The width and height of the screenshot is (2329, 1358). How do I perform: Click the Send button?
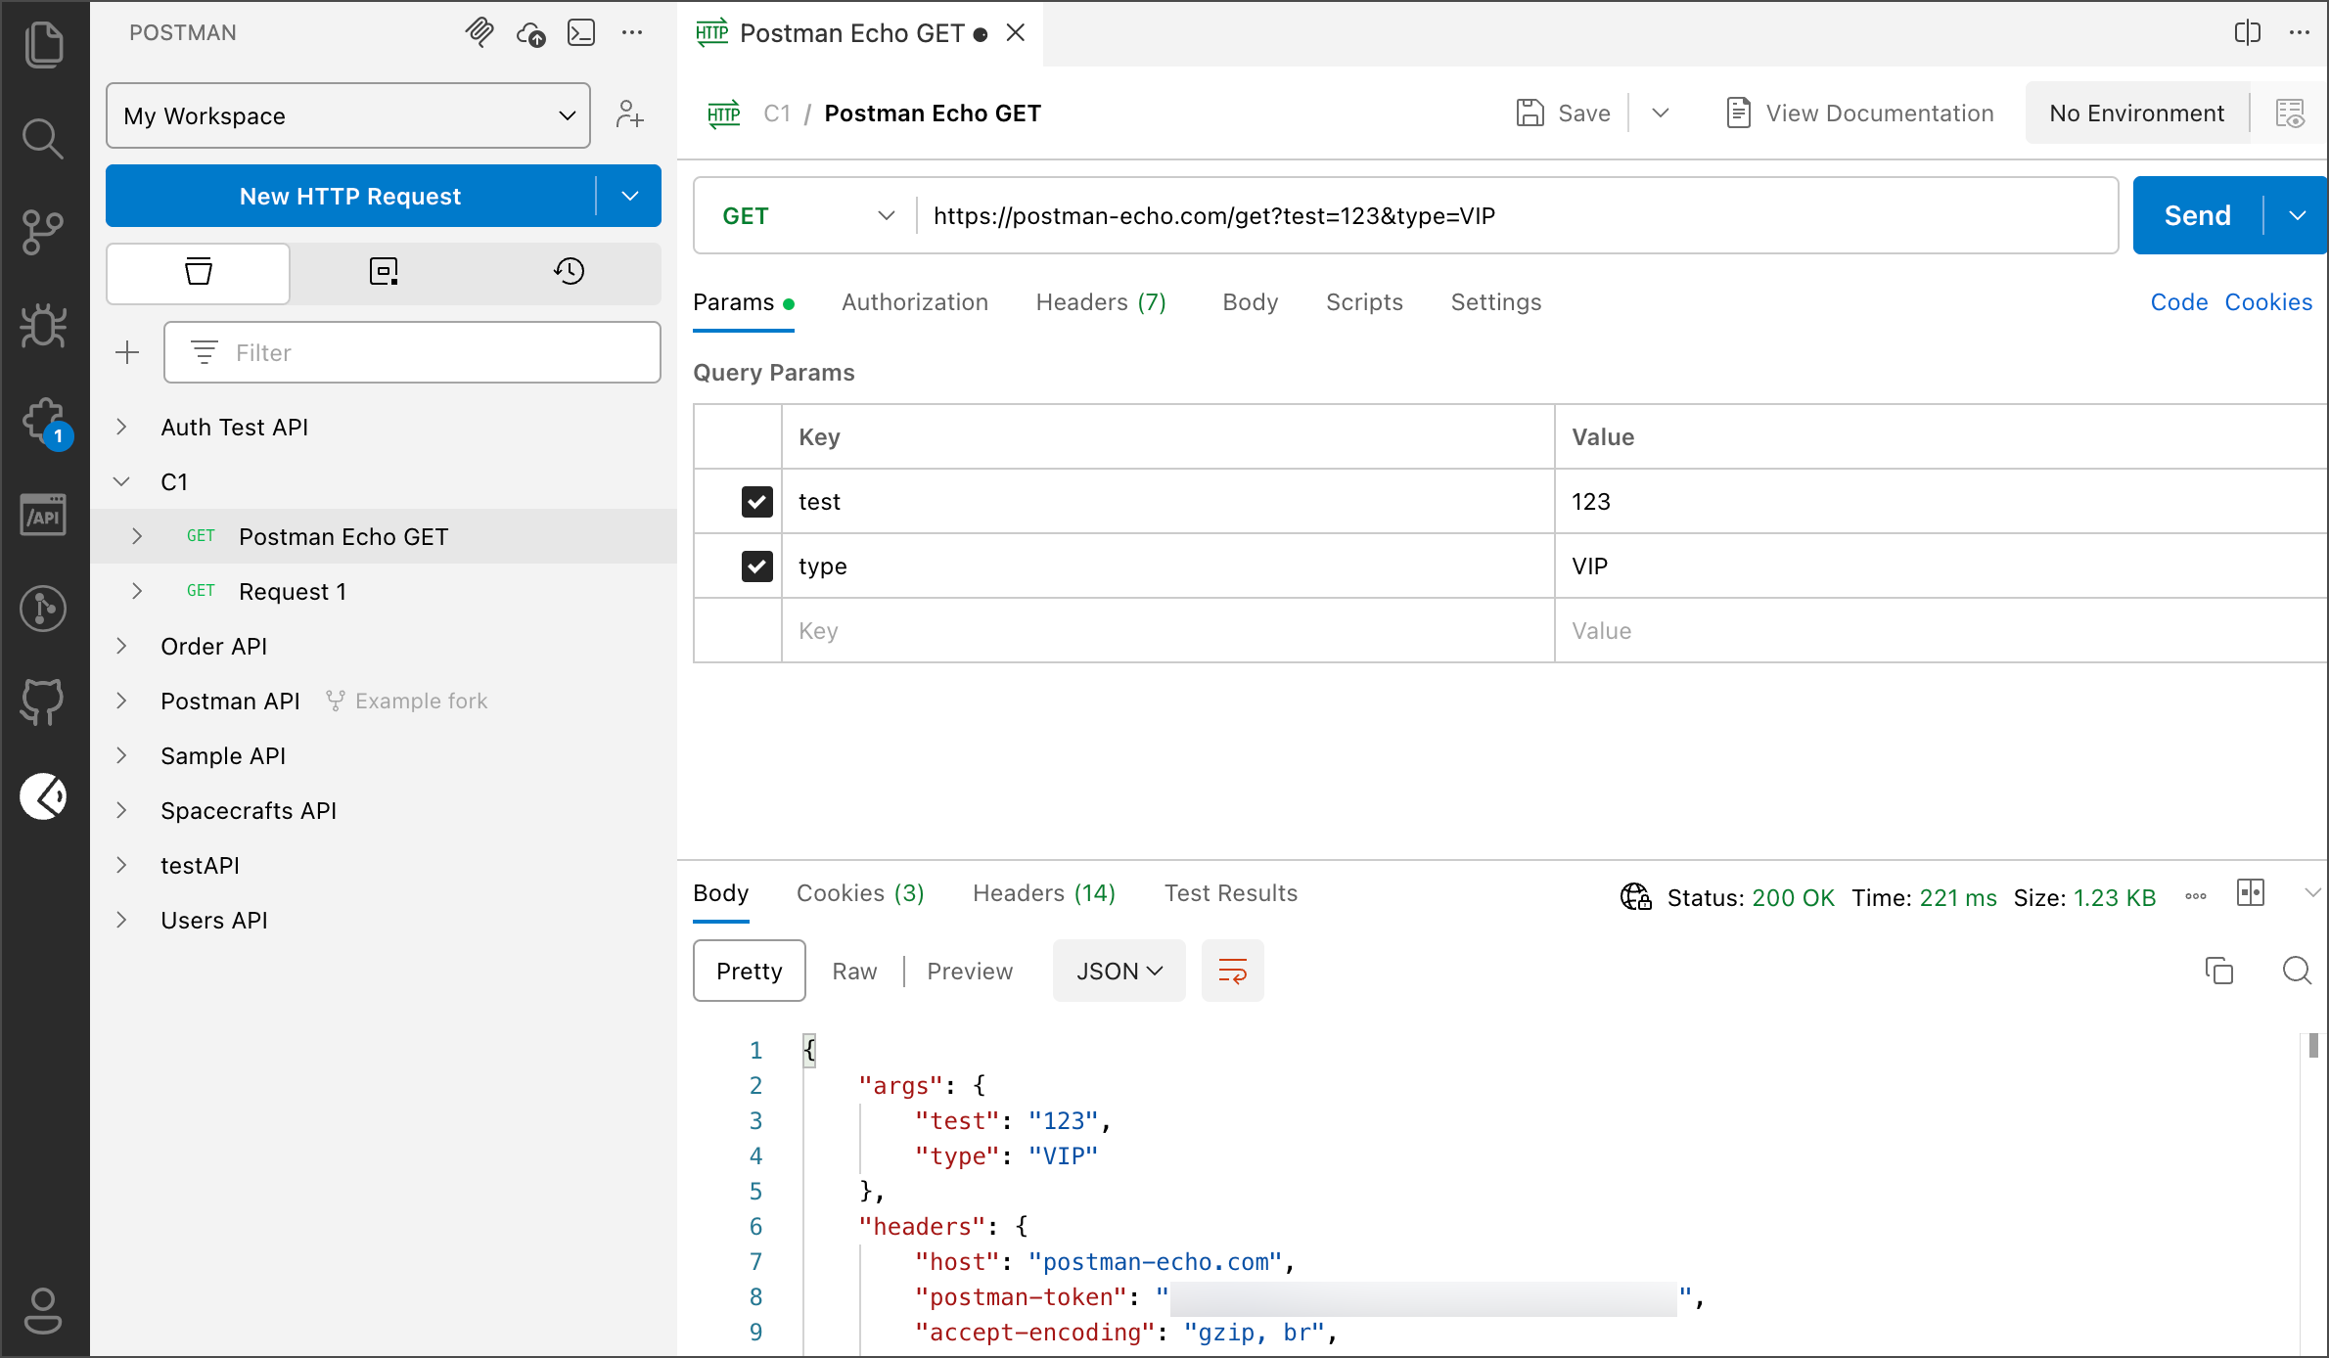click(2197, 215)
